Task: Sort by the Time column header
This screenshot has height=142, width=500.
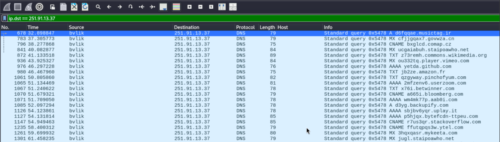Action: coord(47,27)
